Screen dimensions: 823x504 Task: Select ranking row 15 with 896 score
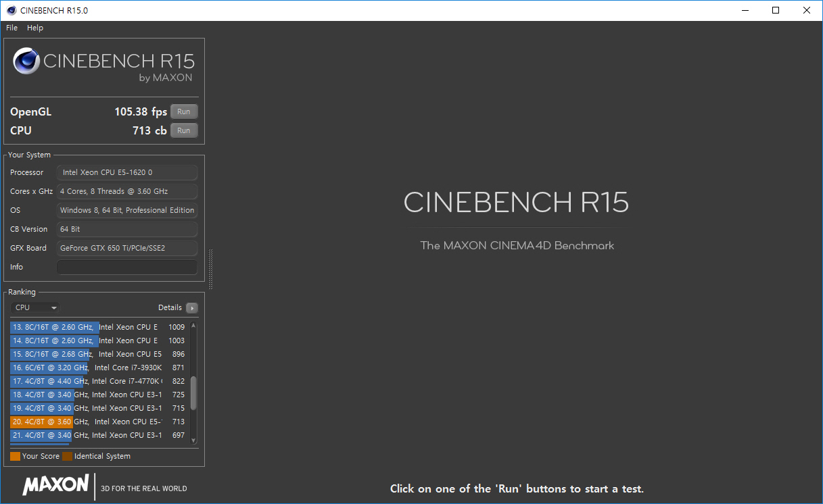pos(99,354)
